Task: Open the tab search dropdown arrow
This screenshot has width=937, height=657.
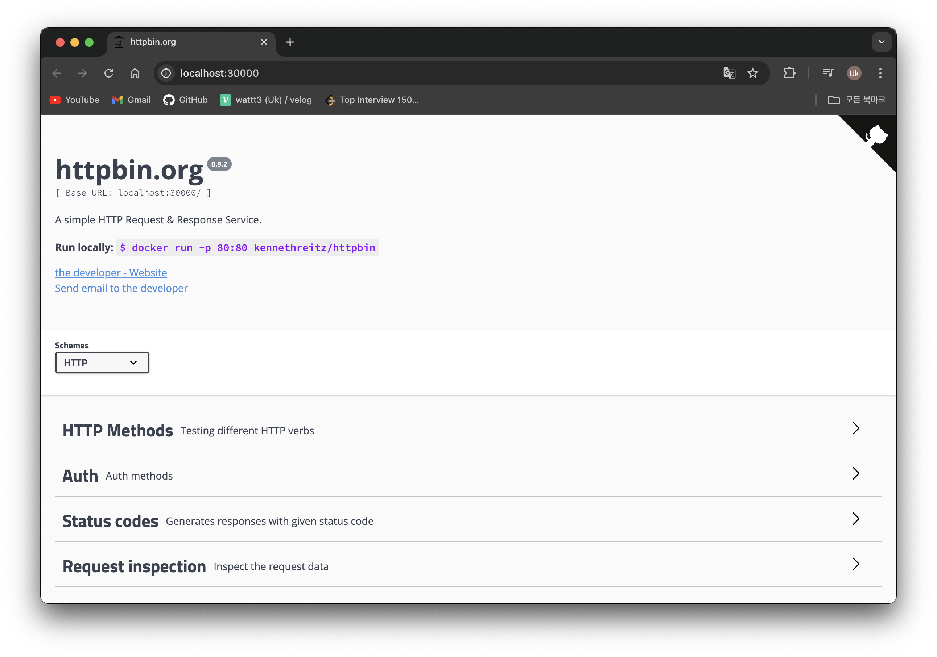Action: [x=882, y=42]
